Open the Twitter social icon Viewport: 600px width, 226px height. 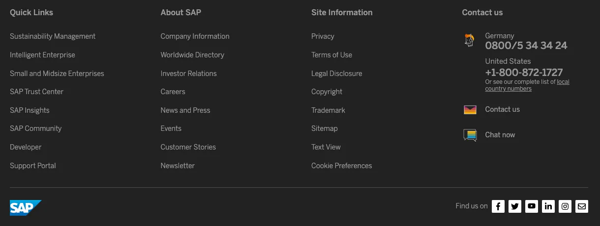point(515,206)
